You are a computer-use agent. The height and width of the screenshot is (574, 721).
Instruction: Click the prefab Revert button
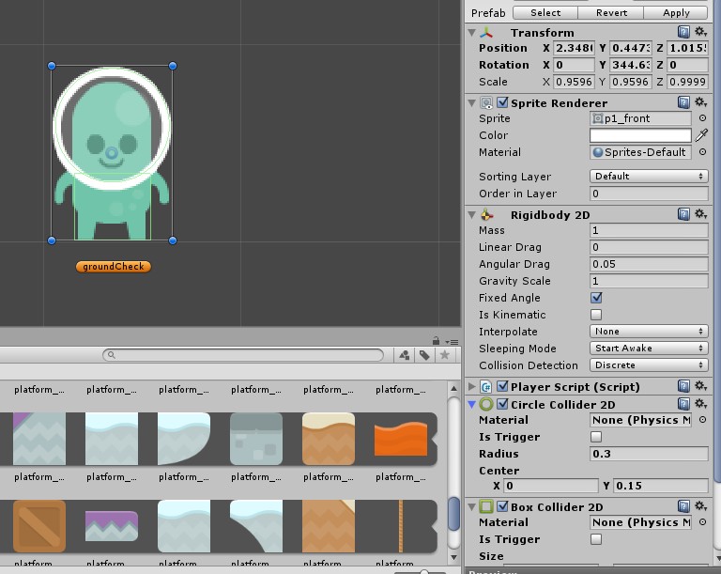coord(611,13)
